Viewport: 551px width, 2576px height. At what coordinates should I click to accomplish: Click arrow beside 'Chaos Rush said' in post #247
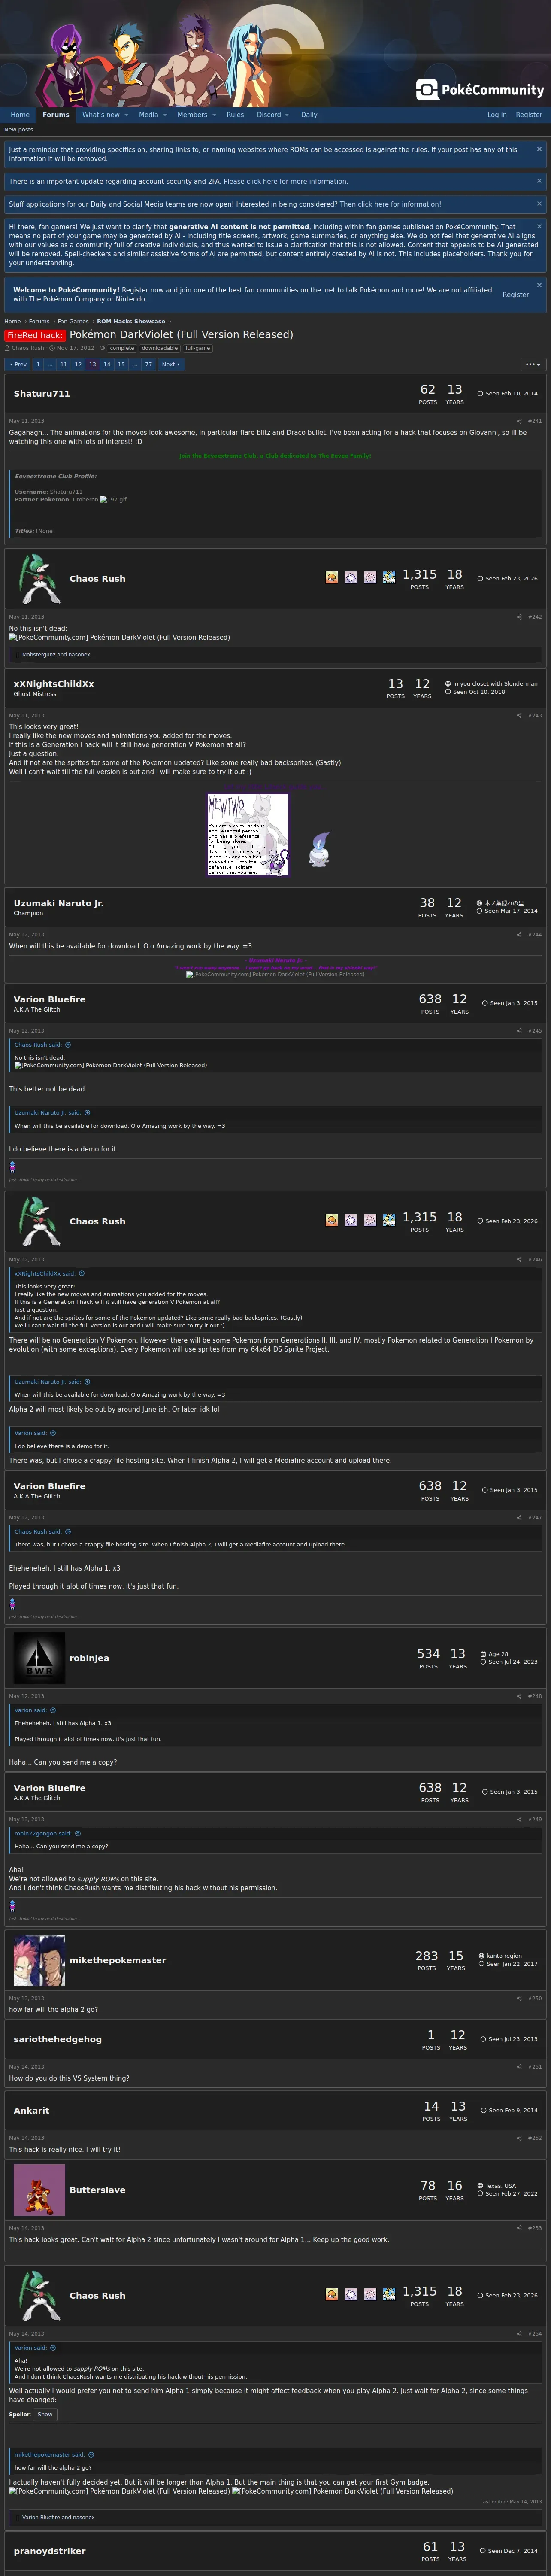(68, 1531)
